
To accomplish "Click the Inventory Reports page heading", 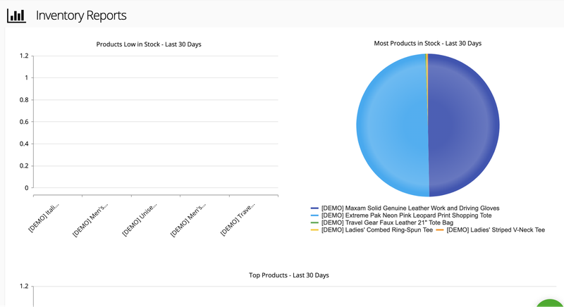I will pos(81,15).
